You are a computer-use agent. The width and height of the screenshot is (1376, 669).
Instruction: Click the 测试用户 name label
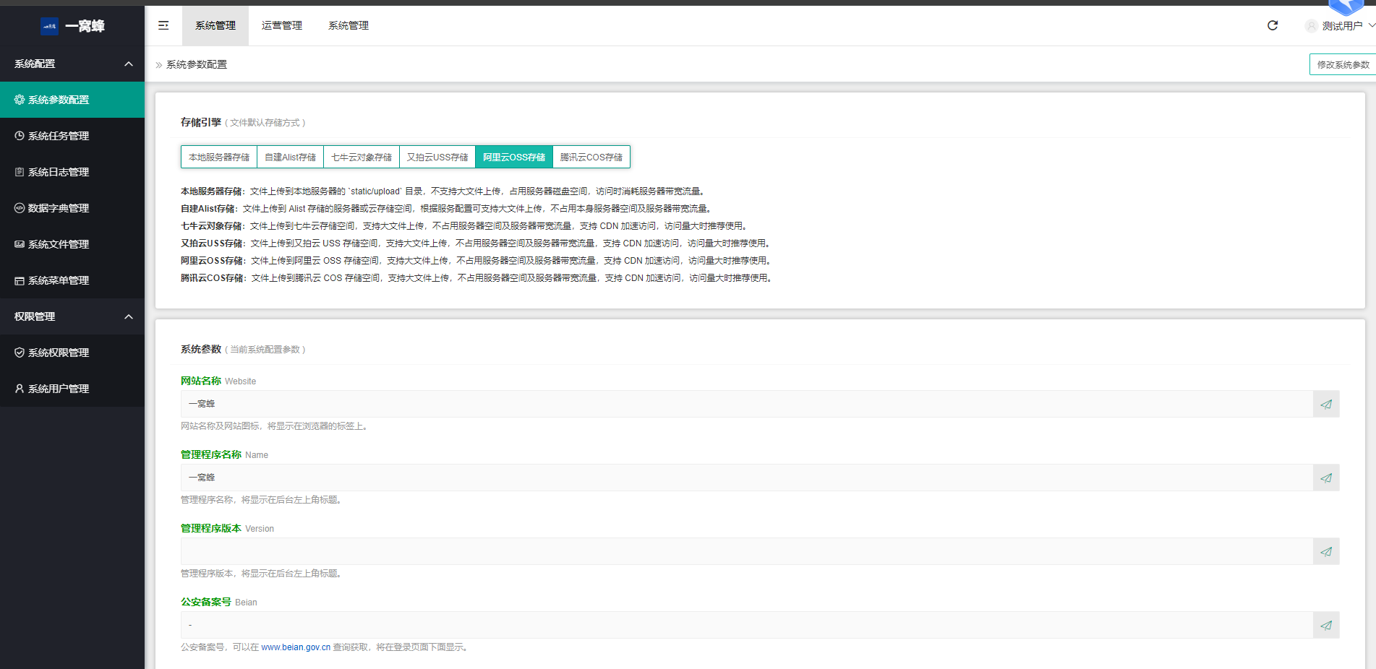[x=1342, y=26]
